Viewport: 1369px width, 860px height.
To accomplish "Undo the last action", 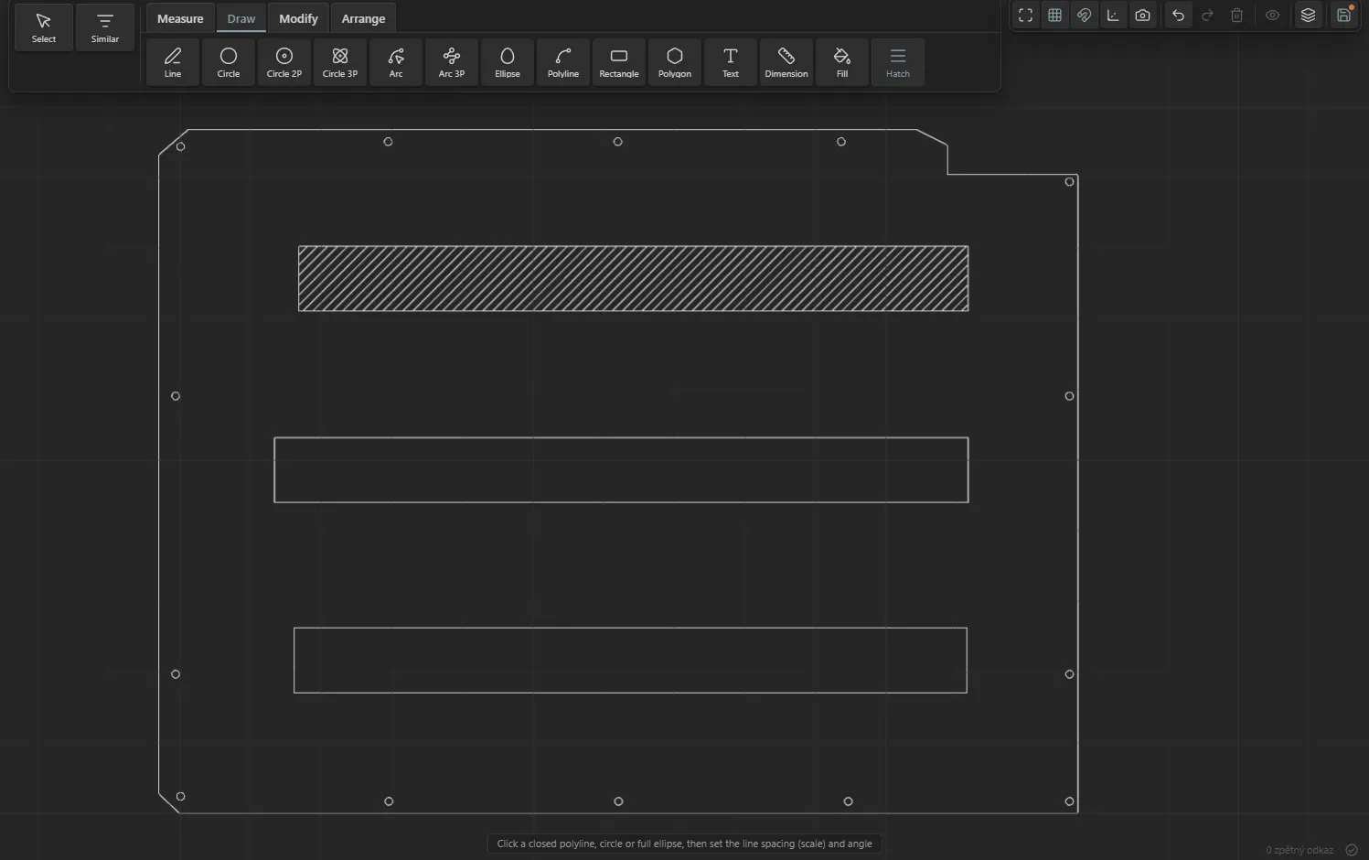I will point(1179,16).
